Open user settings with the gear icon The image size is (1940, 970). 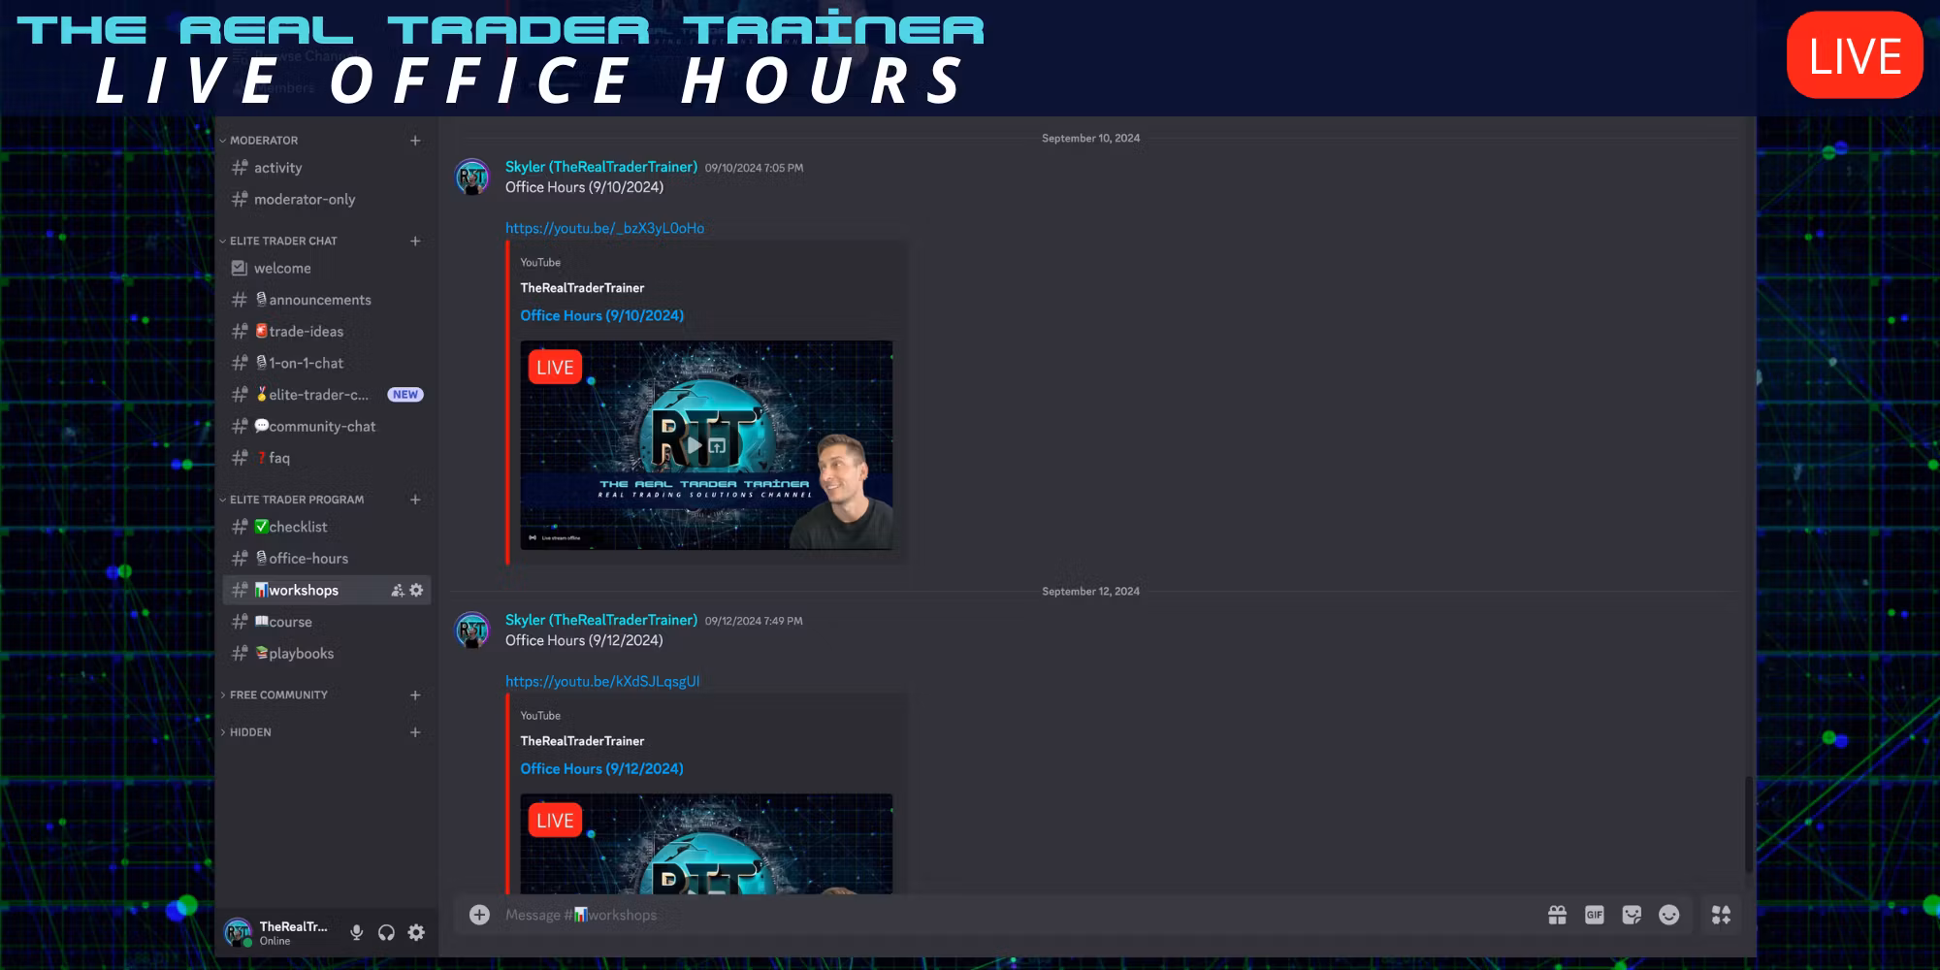coord(415,931)
